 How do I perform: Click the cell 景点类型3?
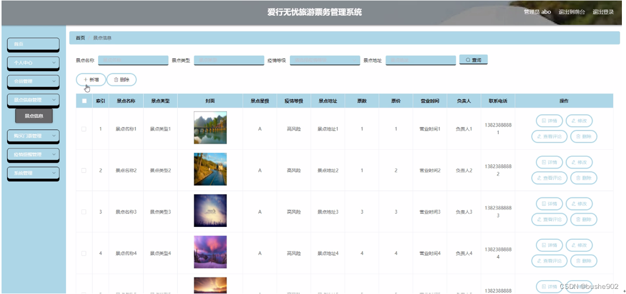tap(160, 212)
